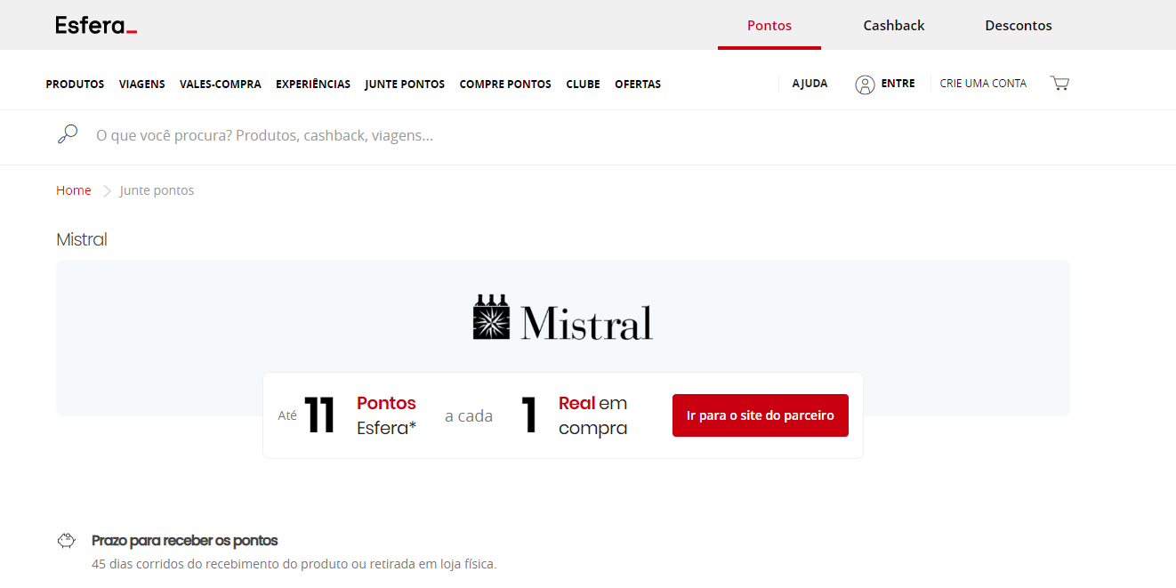
Task: Open the VALES-COMPRA menu
Action: 220,84
